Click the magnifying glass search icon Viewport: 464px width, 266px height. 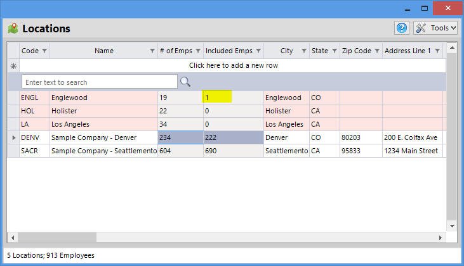coord(185,82)
